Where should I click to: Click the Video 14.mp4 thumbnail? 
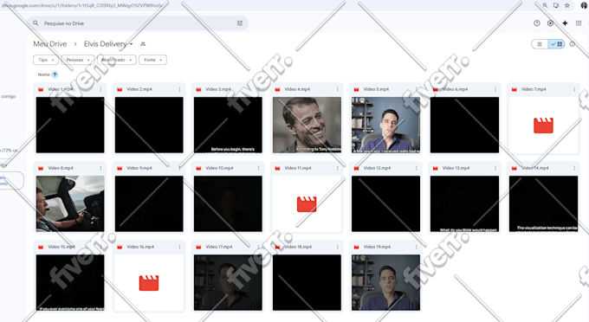click(x=544, y=203)
